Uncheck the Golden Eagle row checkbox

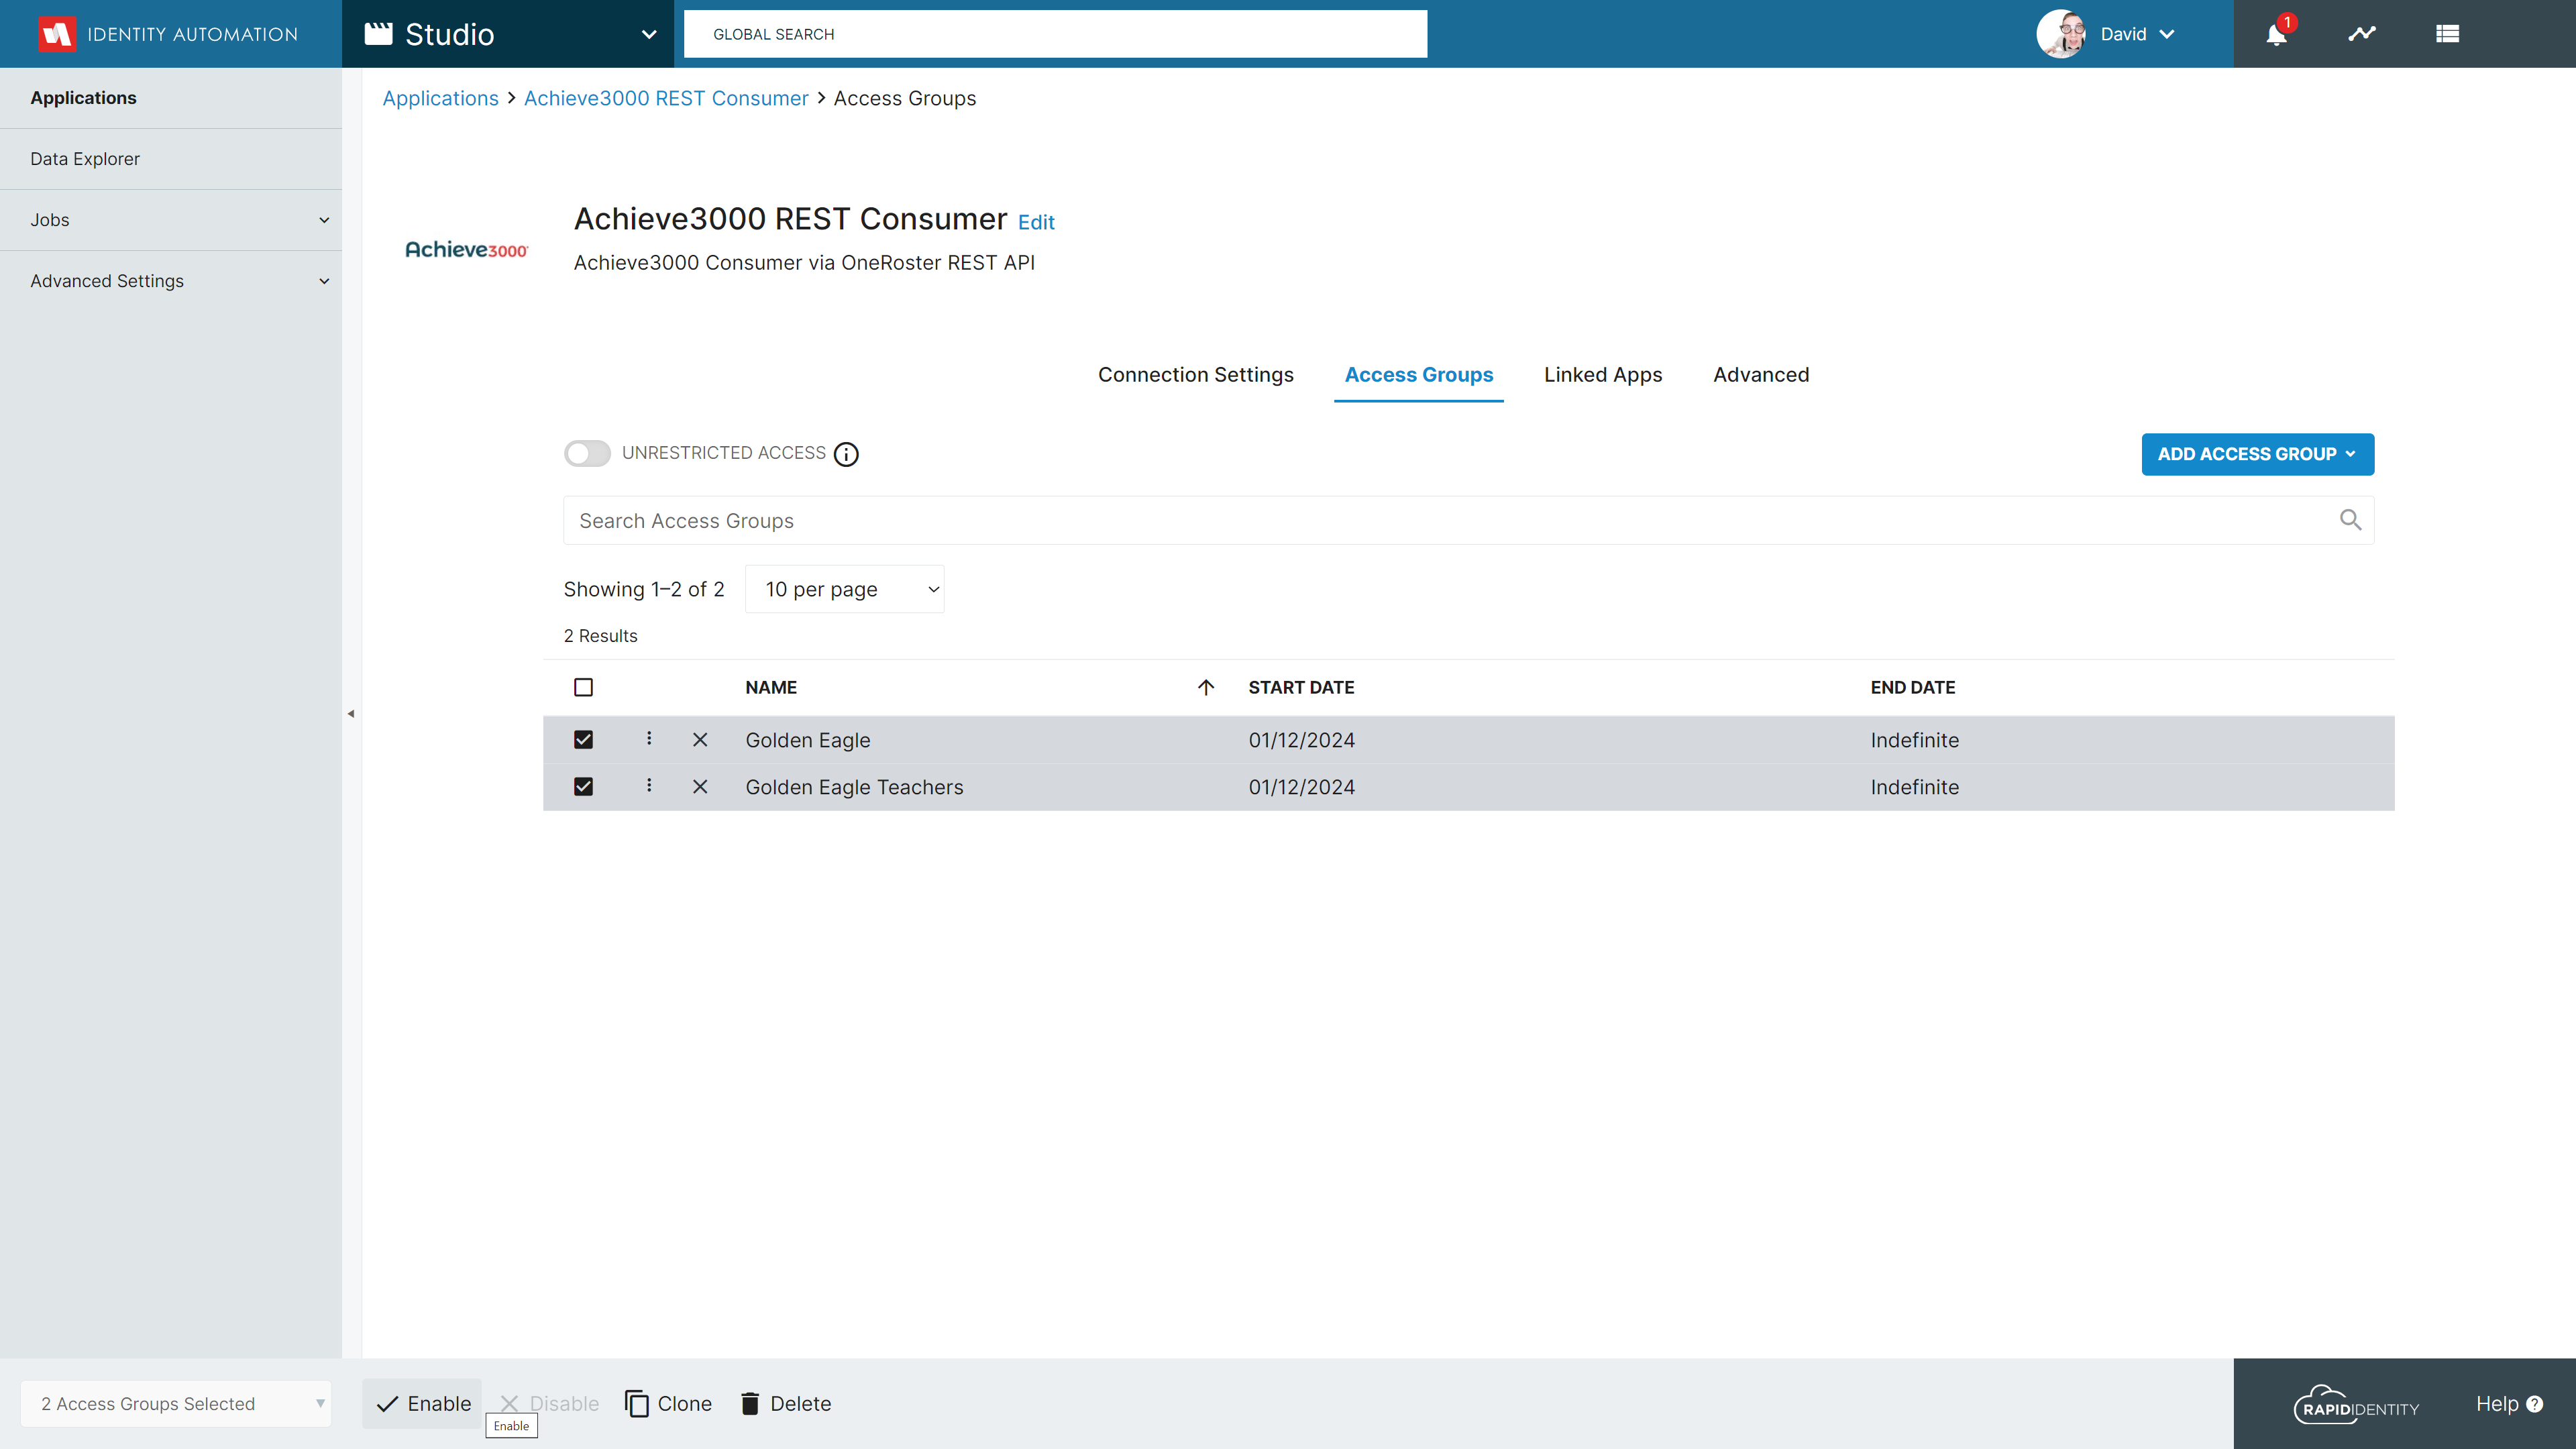click(584, 740)
